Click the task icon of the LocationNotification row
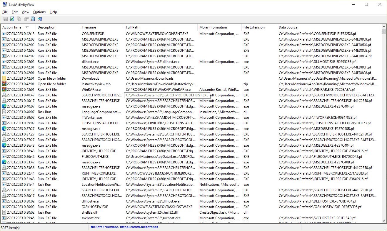Image resolution: width=387 pixels, height=231 pixels. click(x=4, y=185)
